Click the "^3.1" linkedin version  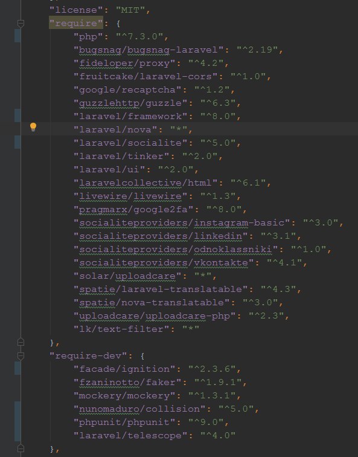tap(278, 236)
